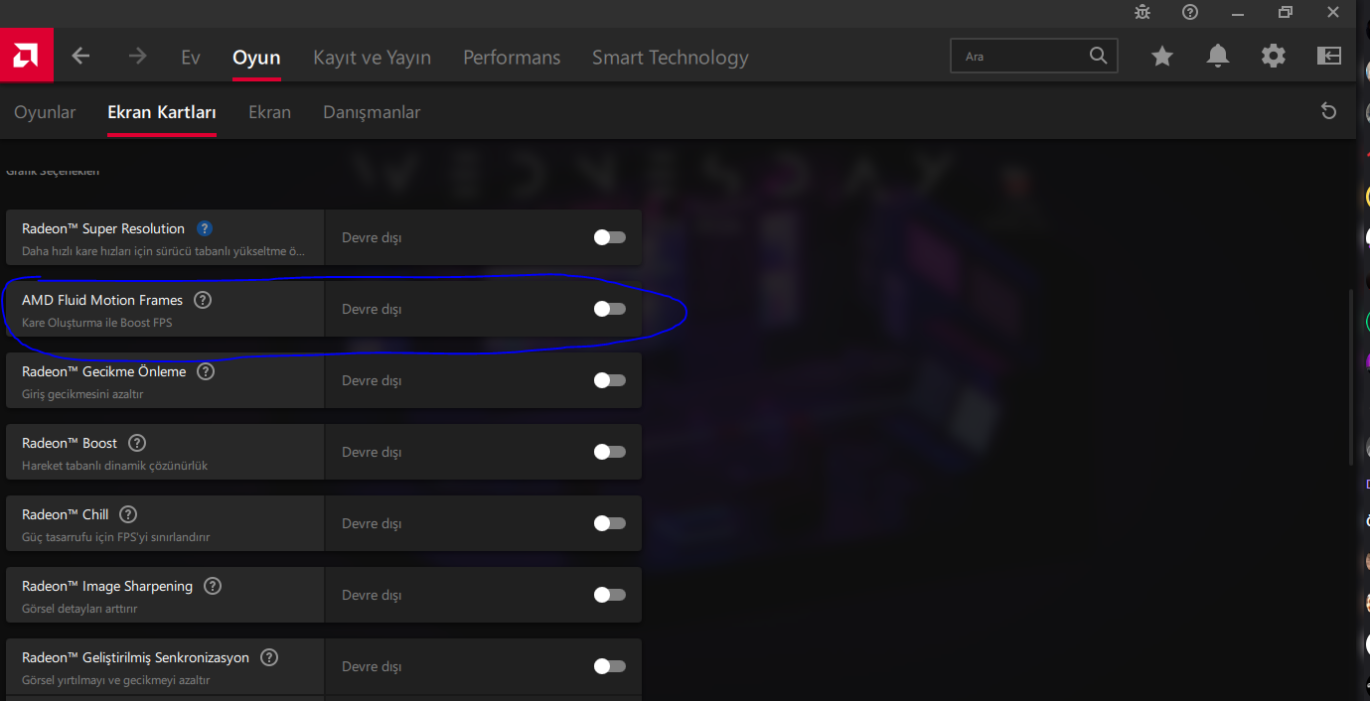The image size is (1370, 701).
Task: Open help for Radeon Image Sharpening
Action: [x=213, y=586]
